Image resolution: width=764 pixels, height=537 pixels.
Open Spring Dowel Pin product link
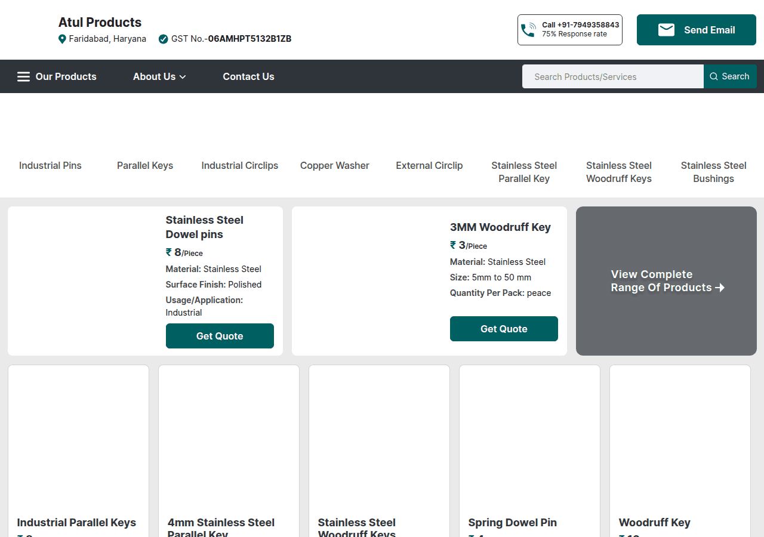512,523
